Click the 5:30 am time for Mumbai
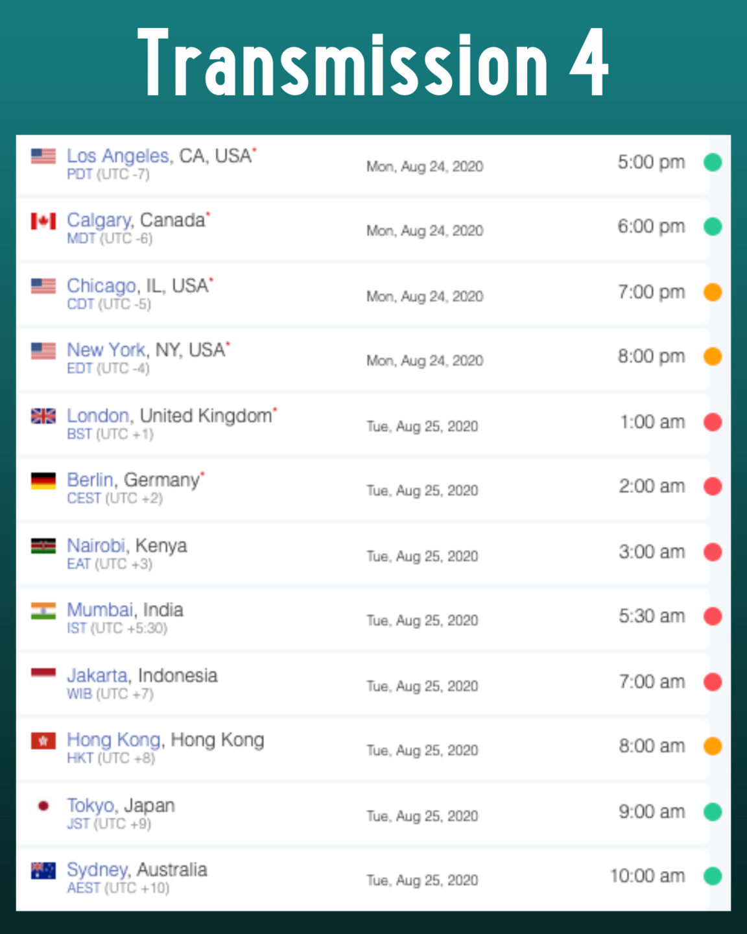The image size is (747, 934). click(651, 616)
